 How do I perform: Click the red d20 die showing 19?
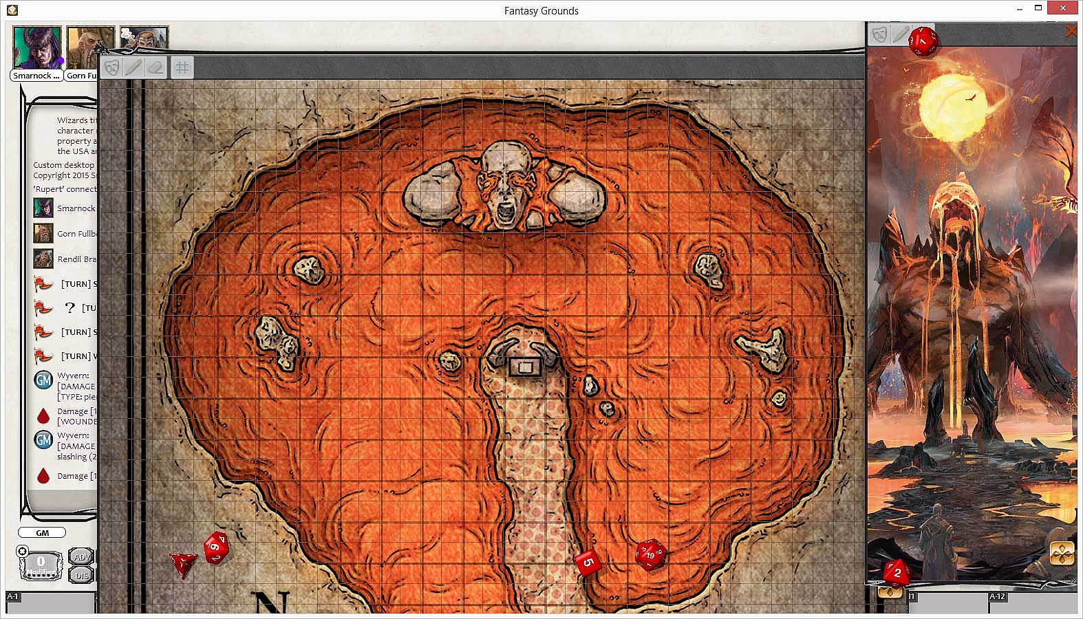click(x=650, y=554)
